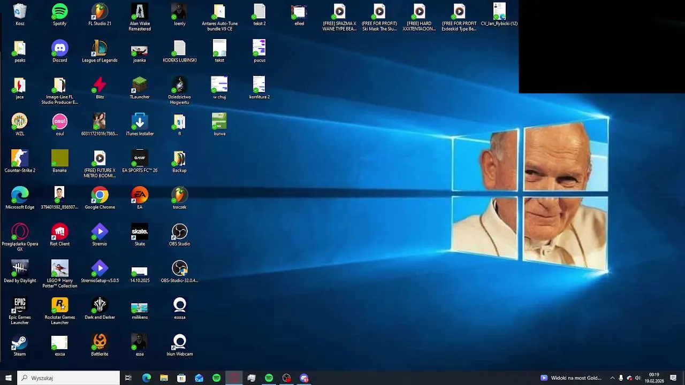
Task: Select the Dead by Daylight icon
Action: click(x=20, y=272)
